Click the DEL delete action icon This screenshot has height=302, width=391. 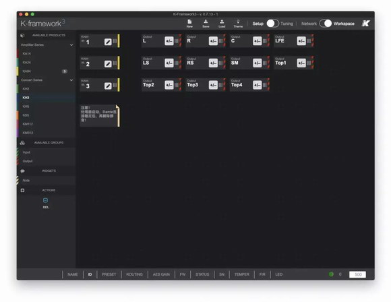tap(45, 200)
